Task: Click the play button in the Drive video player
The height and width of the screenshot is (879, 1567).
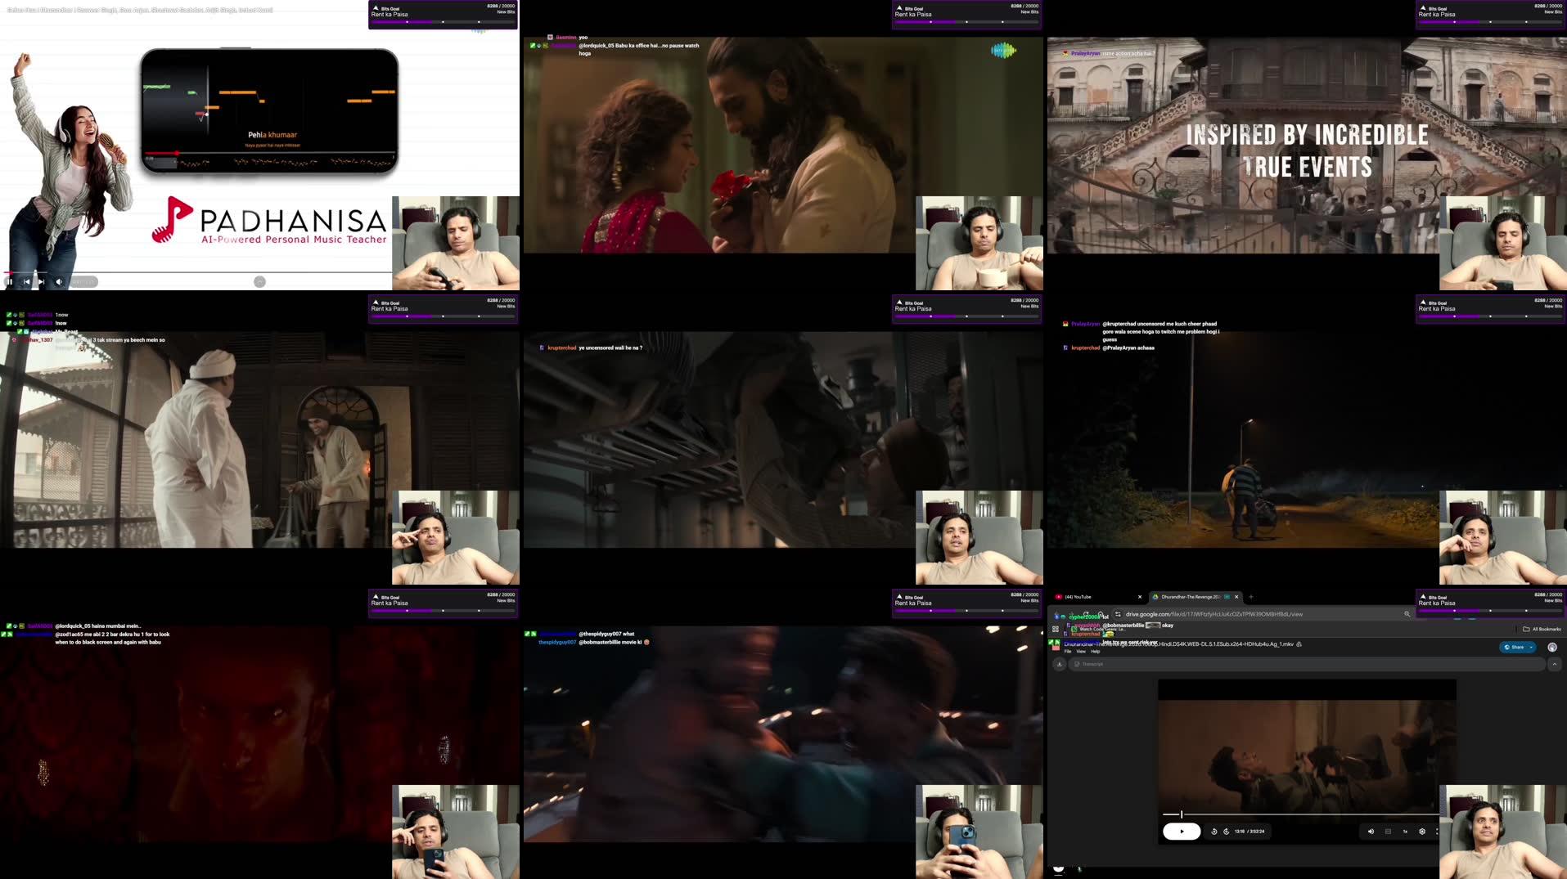Action: 1181,832
